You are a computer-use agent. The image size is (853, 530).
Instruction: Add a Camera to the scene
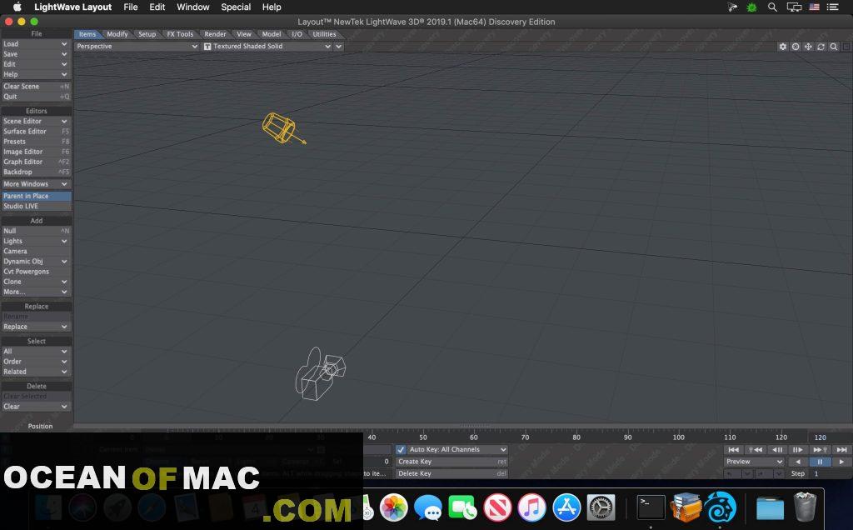coord(37,252)
